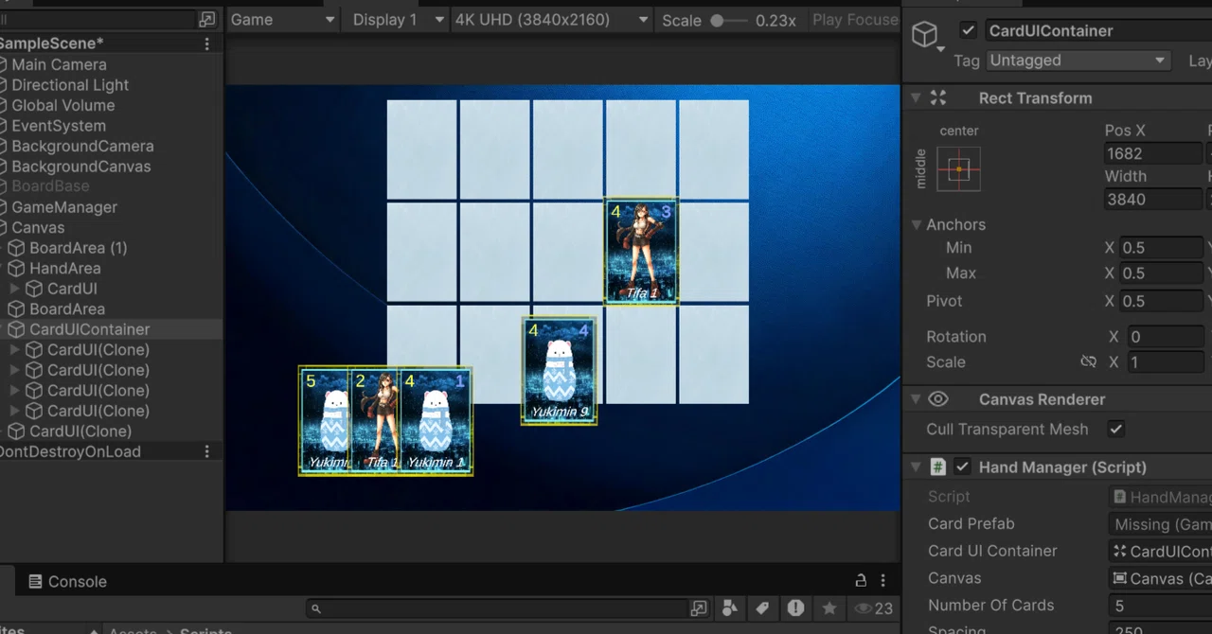Click the Canvas reference field
The height and width of the screenshot is (634, 1212).
coord(1160,578)
